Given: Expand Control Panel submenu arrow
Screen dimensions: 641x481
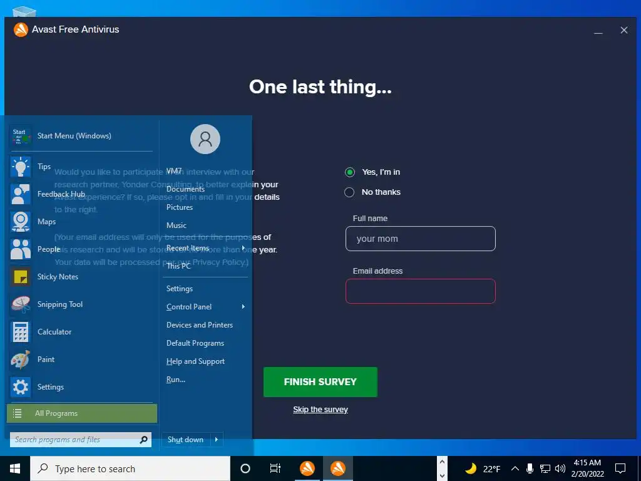Looking at the screenshot, I should [244, 307].
